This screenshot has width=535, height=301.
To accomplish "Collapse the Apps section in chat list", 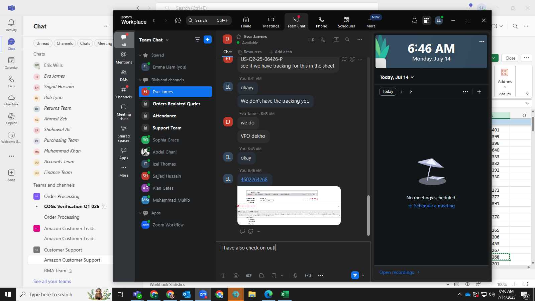I will tap(140, 213).
